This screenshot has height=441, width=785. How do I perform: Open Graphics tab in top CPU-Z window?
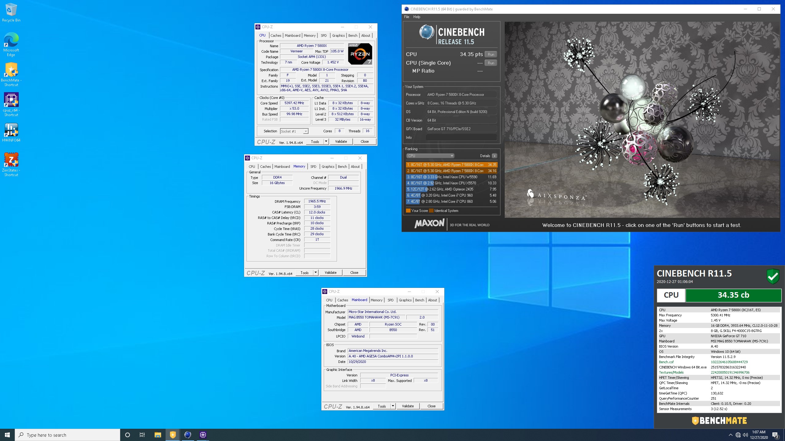click(x=338, y=36)
